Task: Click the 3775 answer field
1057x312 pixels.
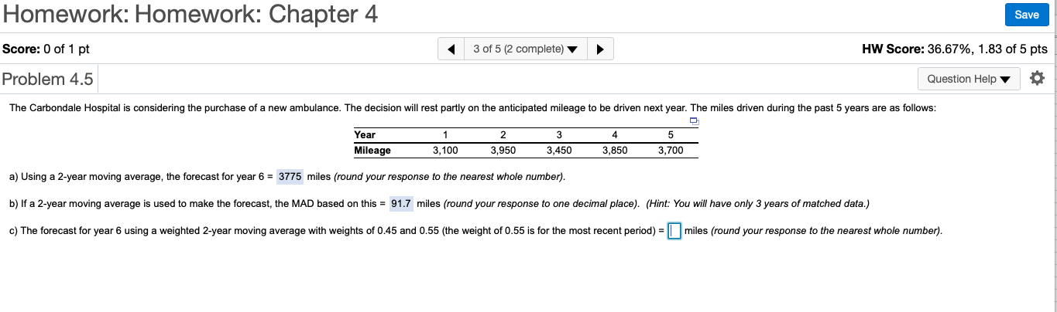Action: [290, 177]
